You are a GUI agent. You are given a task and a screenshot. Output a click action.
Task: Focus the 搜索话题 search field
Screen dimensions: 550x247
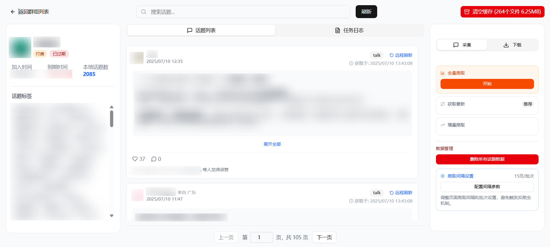[x=243, y=12]
